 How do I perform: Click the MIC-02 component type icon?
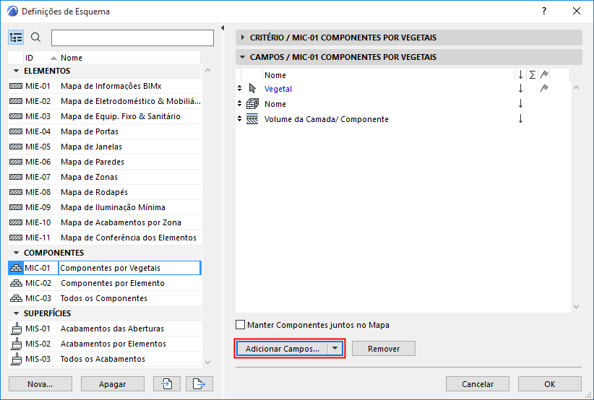[16, 283]
